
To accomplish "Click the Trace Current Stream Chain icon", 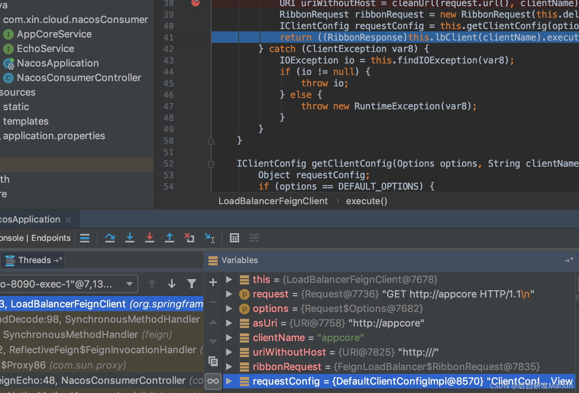I will click(x=254, y=238).
